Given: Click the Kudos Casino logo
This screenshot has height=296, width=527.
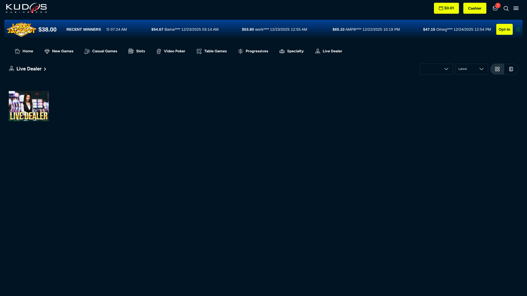Looking at the screenshot, I should pyautogui.click(x=26, y=8).
